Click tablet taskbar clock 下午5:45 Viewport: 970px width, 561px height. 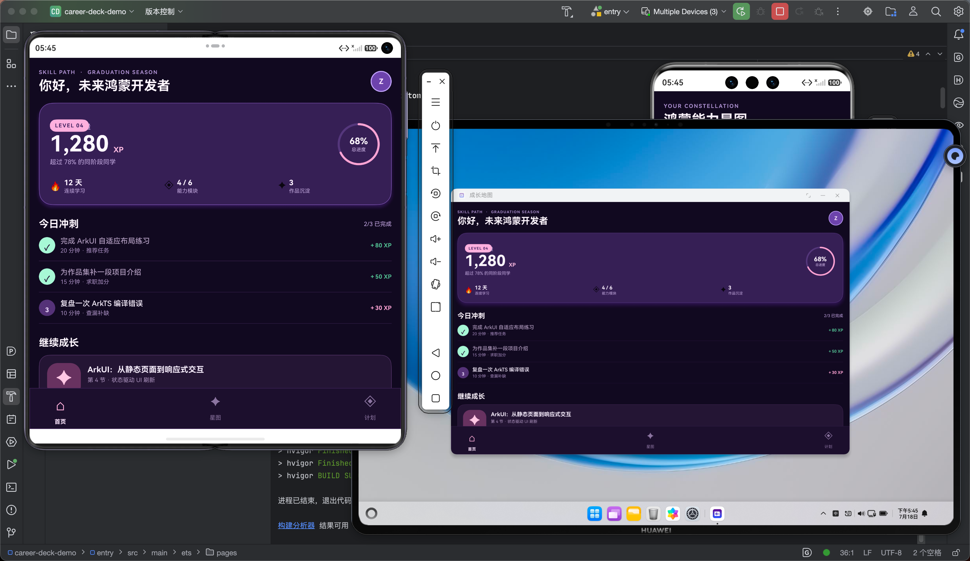point(908,514)
